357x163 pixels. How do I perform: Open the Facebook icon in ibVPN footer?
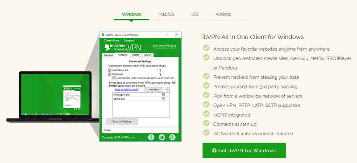coord(151,137)
